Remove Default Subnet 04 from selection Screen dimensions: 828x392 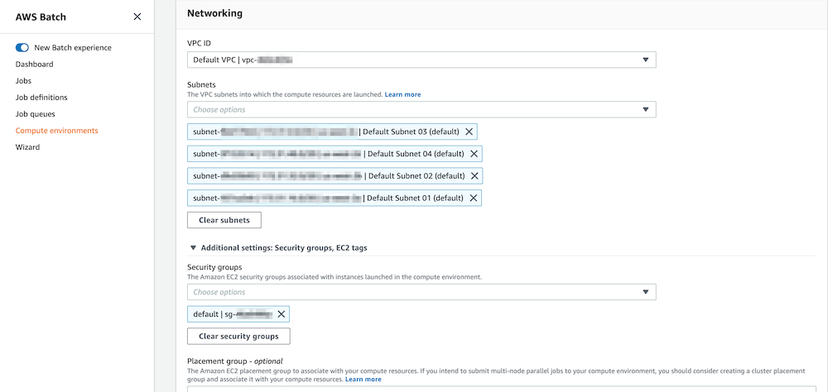474,154
